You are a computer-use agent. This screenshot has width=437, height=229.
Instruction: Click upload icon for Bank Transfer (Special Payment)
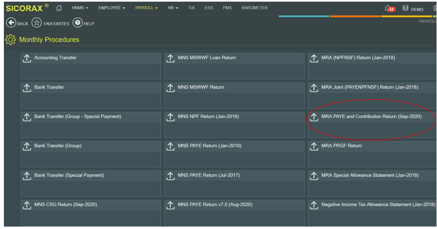(27, 176)
